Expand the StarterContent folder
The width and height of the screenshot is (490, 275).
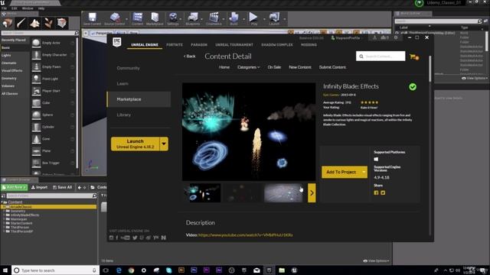tap(4, 223)
